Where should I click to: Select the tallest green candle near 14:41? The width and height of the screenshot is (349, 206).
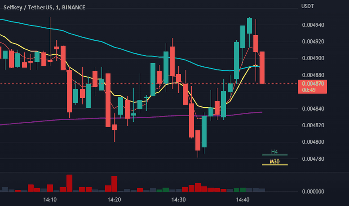pyautogui.click(x=249, y=25)
